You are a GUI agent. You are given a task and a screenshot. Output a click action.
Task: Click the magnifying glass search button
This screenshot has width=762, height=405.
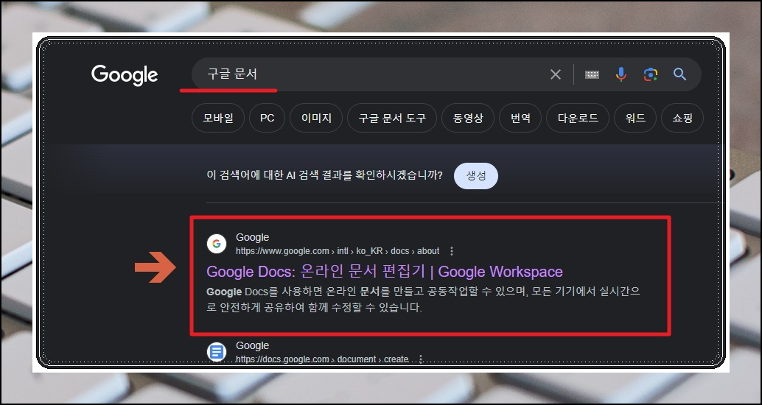click(680, 74)
